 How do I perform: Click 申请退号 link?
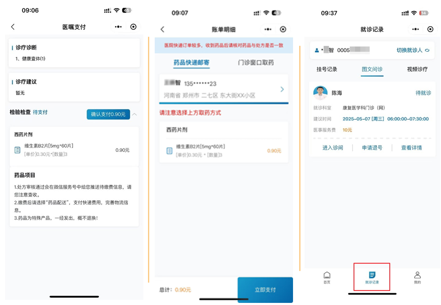[372, 148]
